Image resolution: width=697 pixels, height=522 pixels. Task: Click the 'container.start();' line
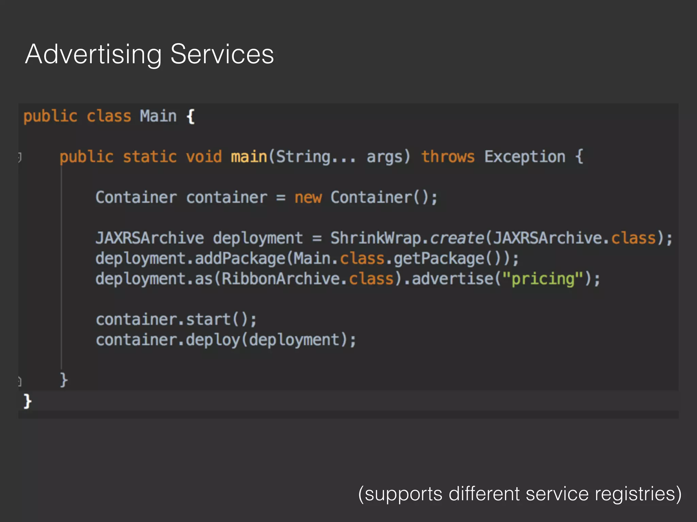click(x=176, y=320)
